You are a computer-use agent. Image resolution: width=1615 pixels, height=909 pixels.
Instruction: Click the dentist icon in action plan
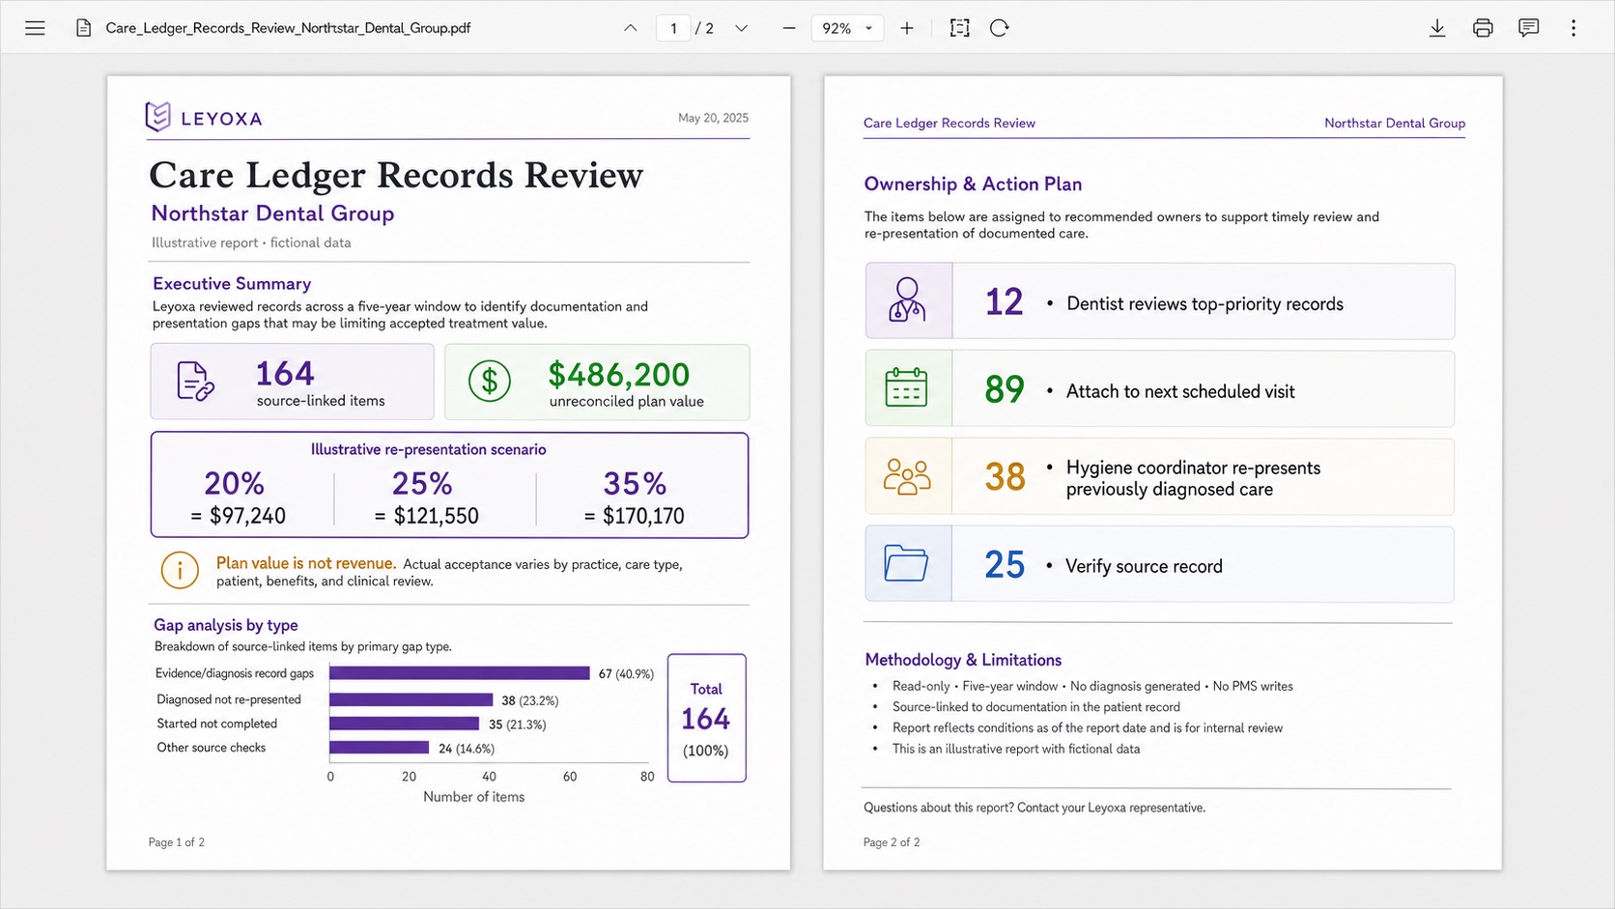coord(908,300)
